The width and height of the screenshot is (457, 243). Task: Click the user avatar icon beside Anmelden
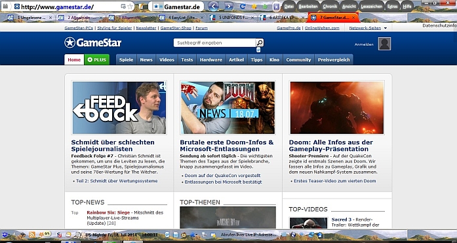click(384, 44)
